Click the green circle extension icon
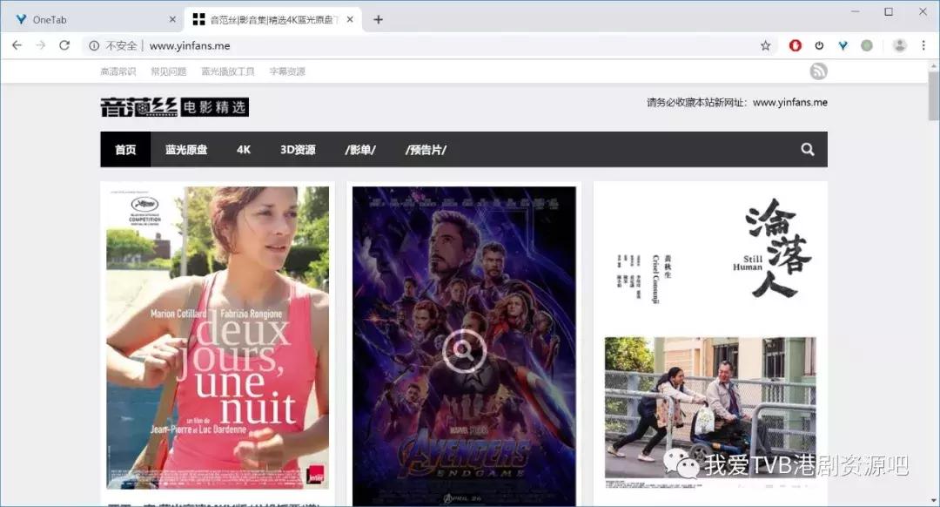Screen dimensions: 940x507 (x=866, y=44)
